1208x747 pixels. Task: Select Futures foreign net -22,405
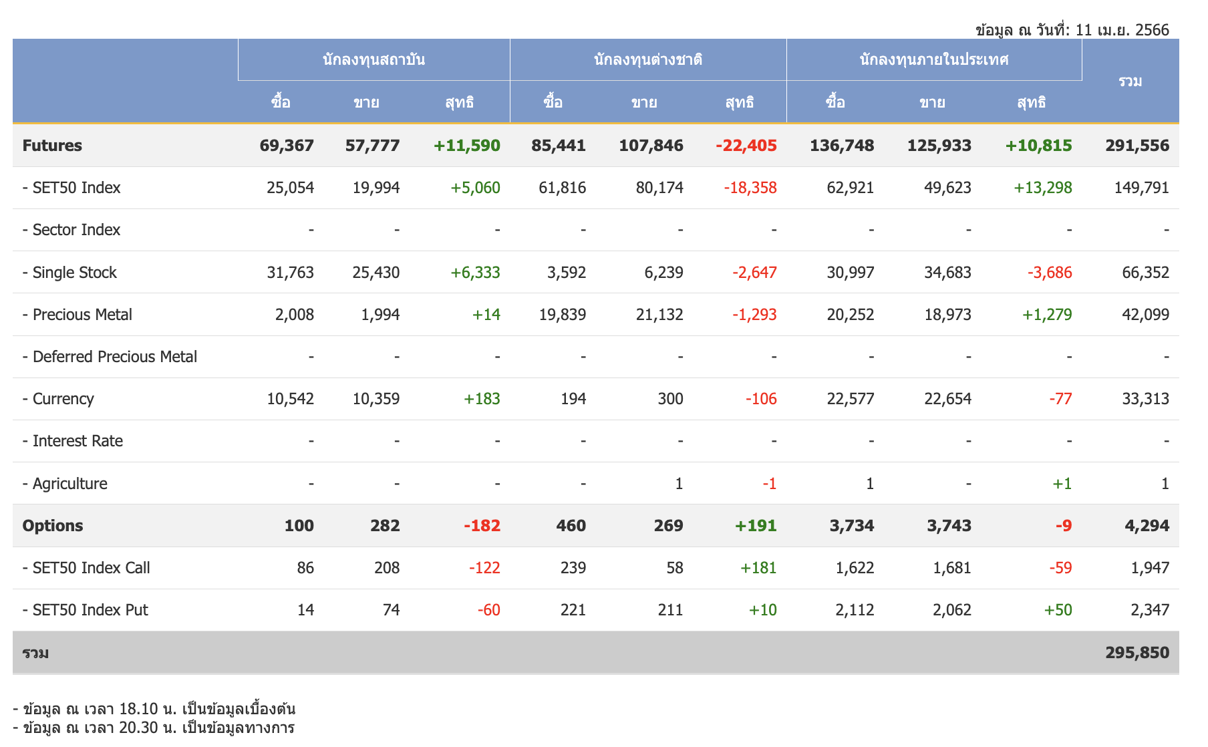(746, 146)
